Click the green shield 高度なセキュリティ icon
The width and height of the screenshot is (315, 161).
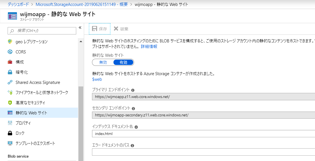(x=10, y=103)
